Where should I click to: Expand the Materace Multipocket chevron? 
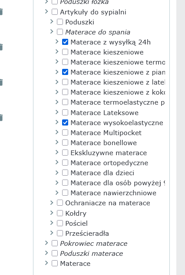point(57,132)
